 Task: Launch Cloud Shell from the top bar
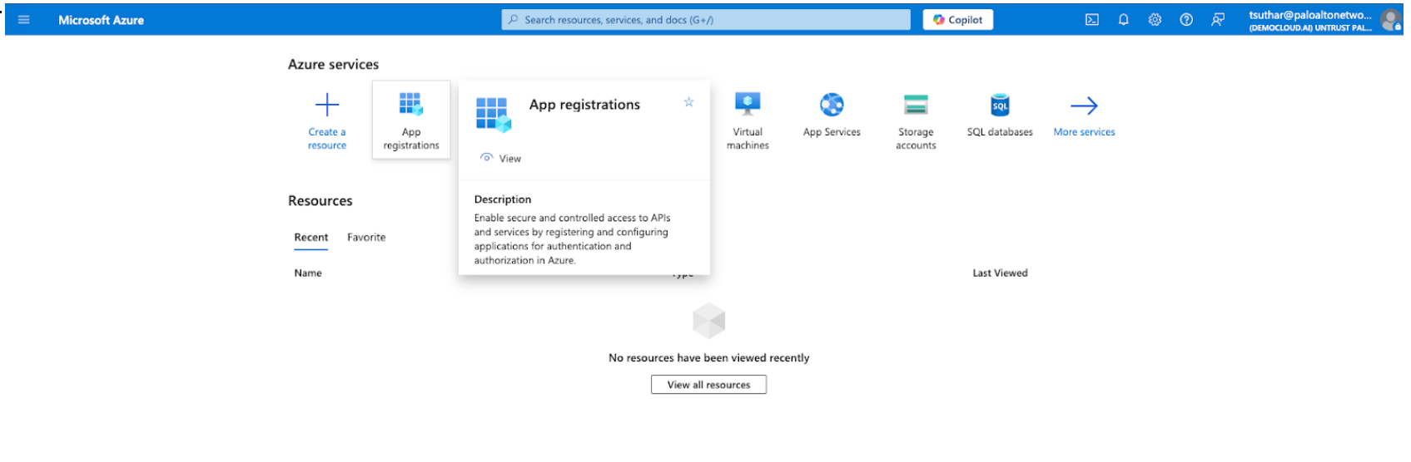coord(1092,20)
